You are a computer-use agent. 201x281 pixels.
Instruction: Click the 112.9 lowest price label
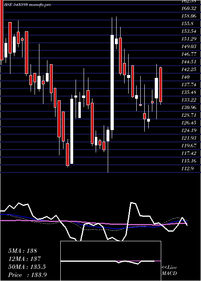click(187, 169)
